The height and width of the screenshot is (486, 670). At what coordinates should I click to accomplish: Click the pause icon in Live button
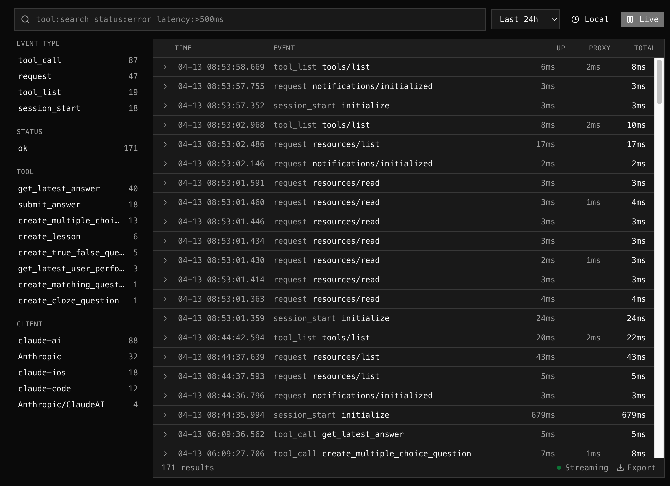[x=630, y=19]
